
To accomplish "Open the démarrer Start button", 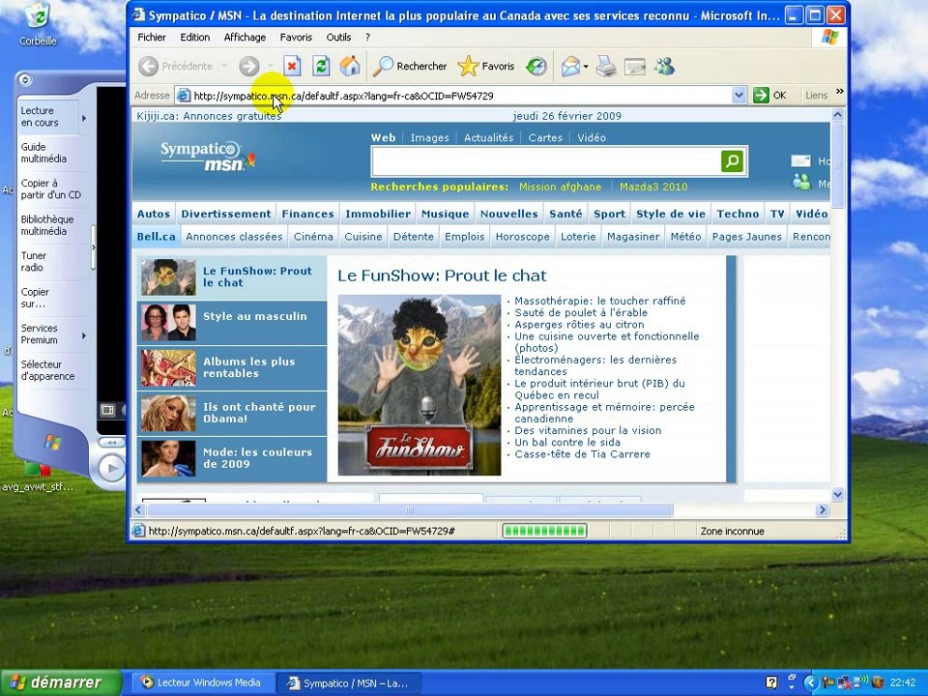I will pyautogui.click(x=60, y=682).
